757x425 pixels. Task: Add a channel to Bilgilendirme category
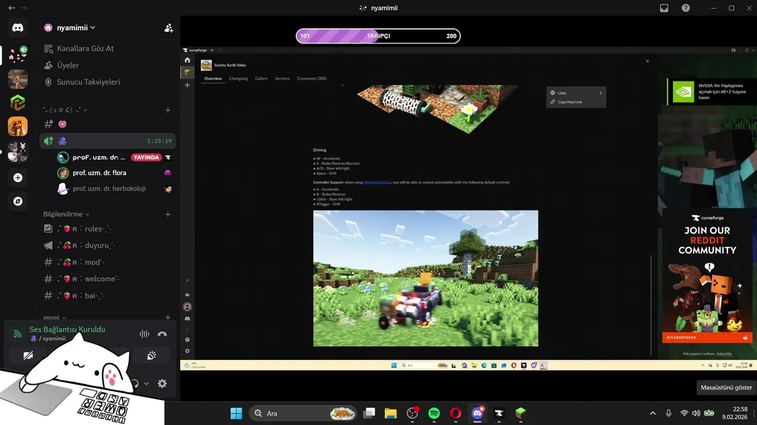168,214
